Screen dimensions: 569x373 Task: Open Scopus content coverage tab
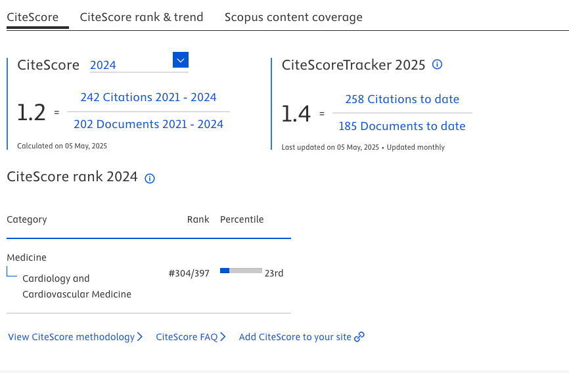[294, 18]
